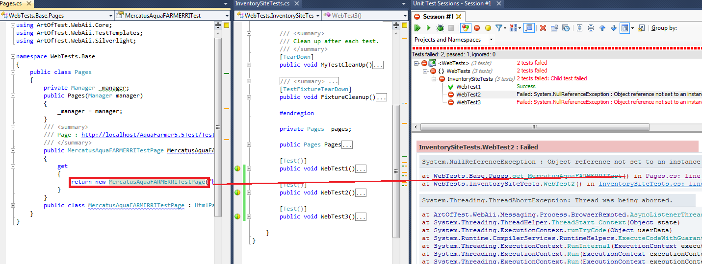Select Unit Test Sessions window title tab

coord(452,3)
